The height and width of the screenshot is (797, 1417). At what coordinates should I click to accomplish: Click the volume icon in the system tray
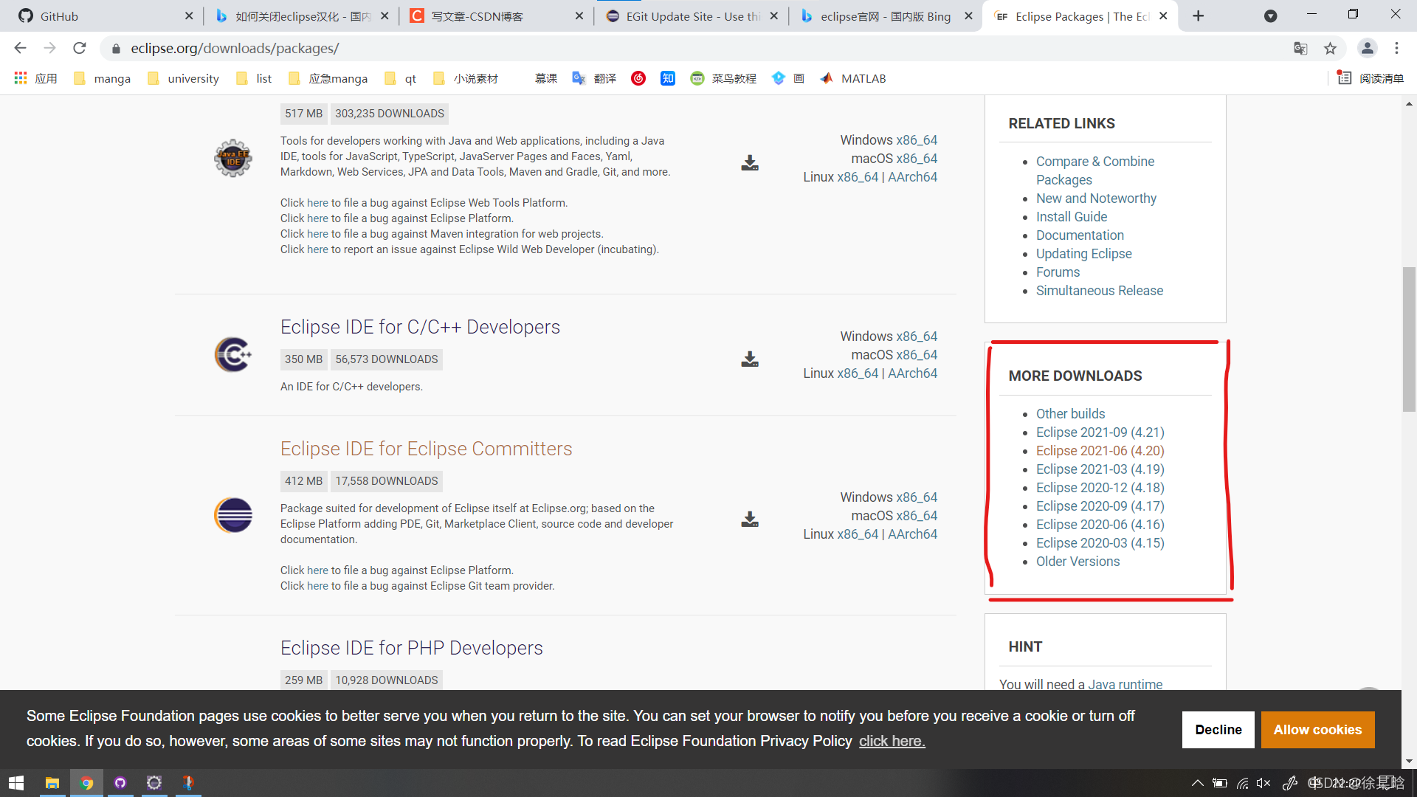[1264, 783]
